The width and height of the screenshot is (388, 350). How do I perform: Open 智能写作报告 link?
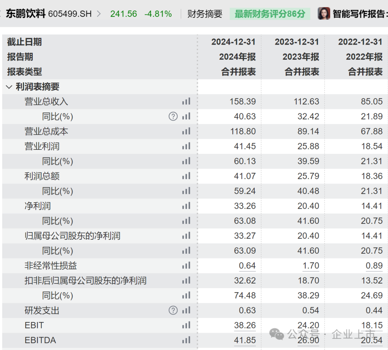[x=360, y=14]
